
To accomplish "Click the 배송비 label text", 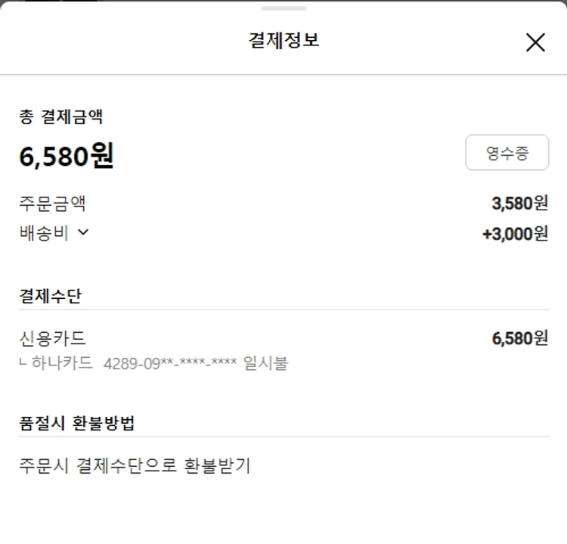I will [x=44, y=233].
